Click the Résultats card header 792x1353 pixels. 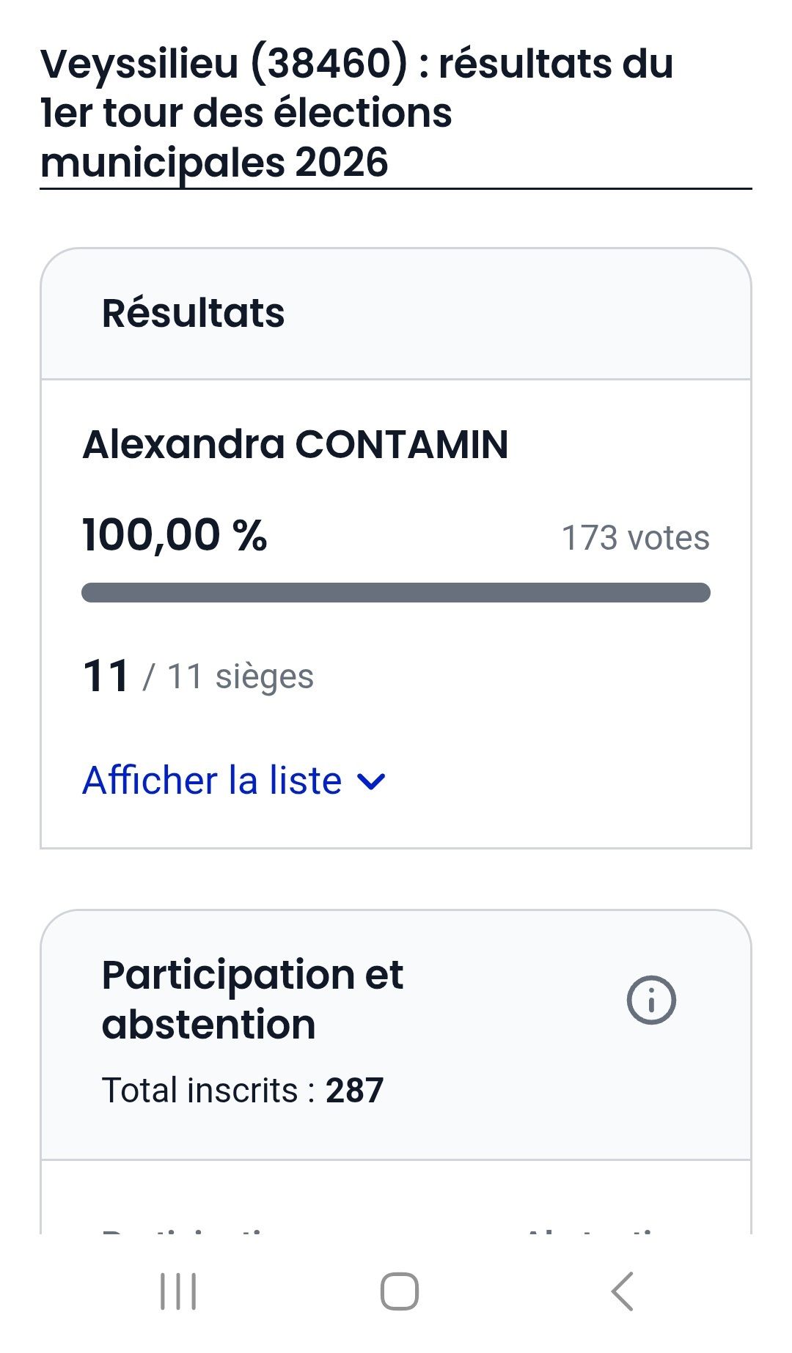click(194, 314)
